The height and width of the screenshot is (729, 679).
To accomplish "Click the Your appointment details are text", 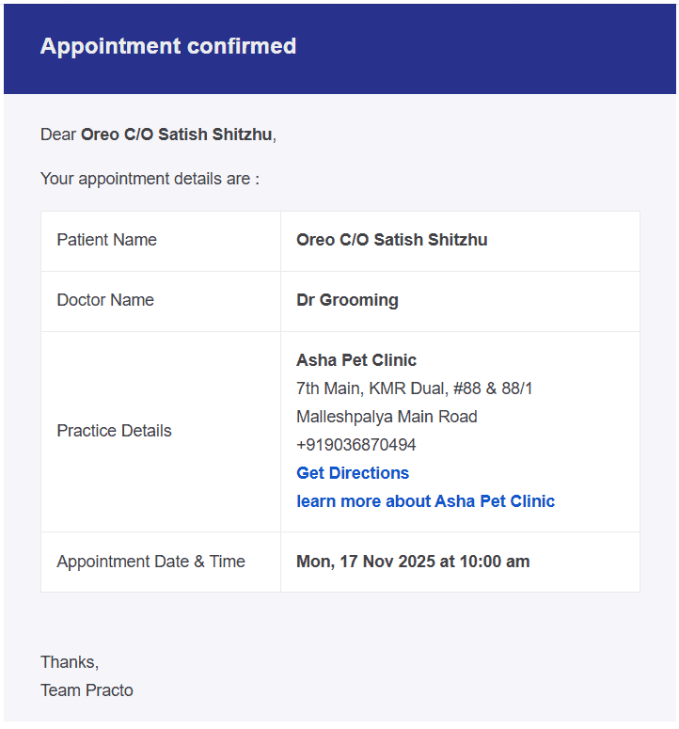I will (x=150, y=179).
